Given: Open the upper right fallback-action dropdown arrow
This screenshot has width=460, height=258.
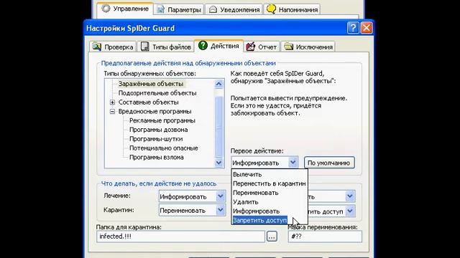Looking at the screenshot, I should 350,196.
